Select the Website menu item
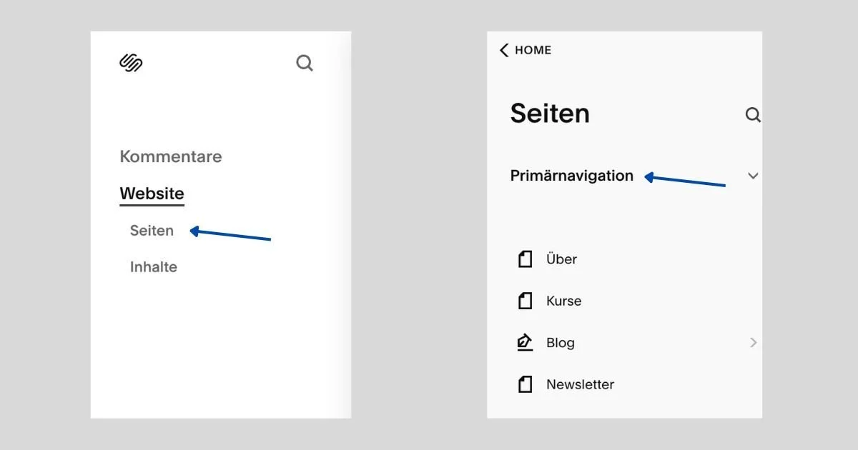 [152, 194]
